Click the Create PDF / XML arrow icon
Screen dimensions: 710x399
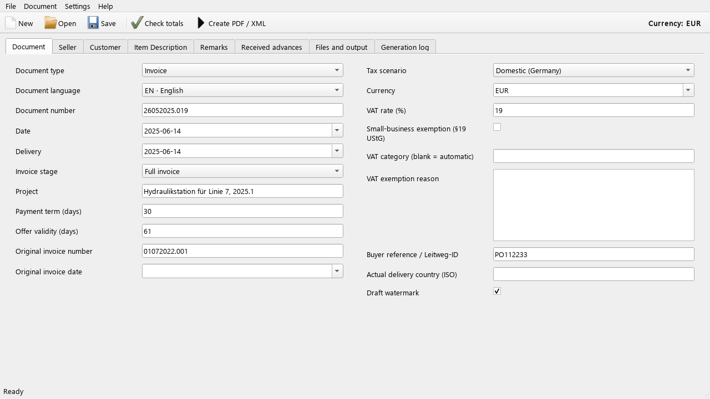(201, 23)
